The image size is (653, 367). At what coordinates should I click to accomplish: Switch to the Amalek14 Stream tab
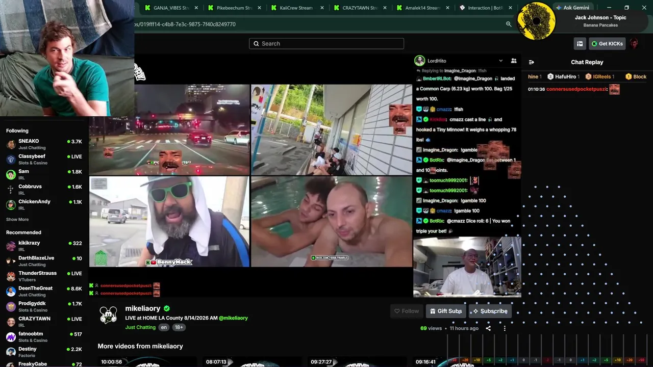click(x=423, y=8)
